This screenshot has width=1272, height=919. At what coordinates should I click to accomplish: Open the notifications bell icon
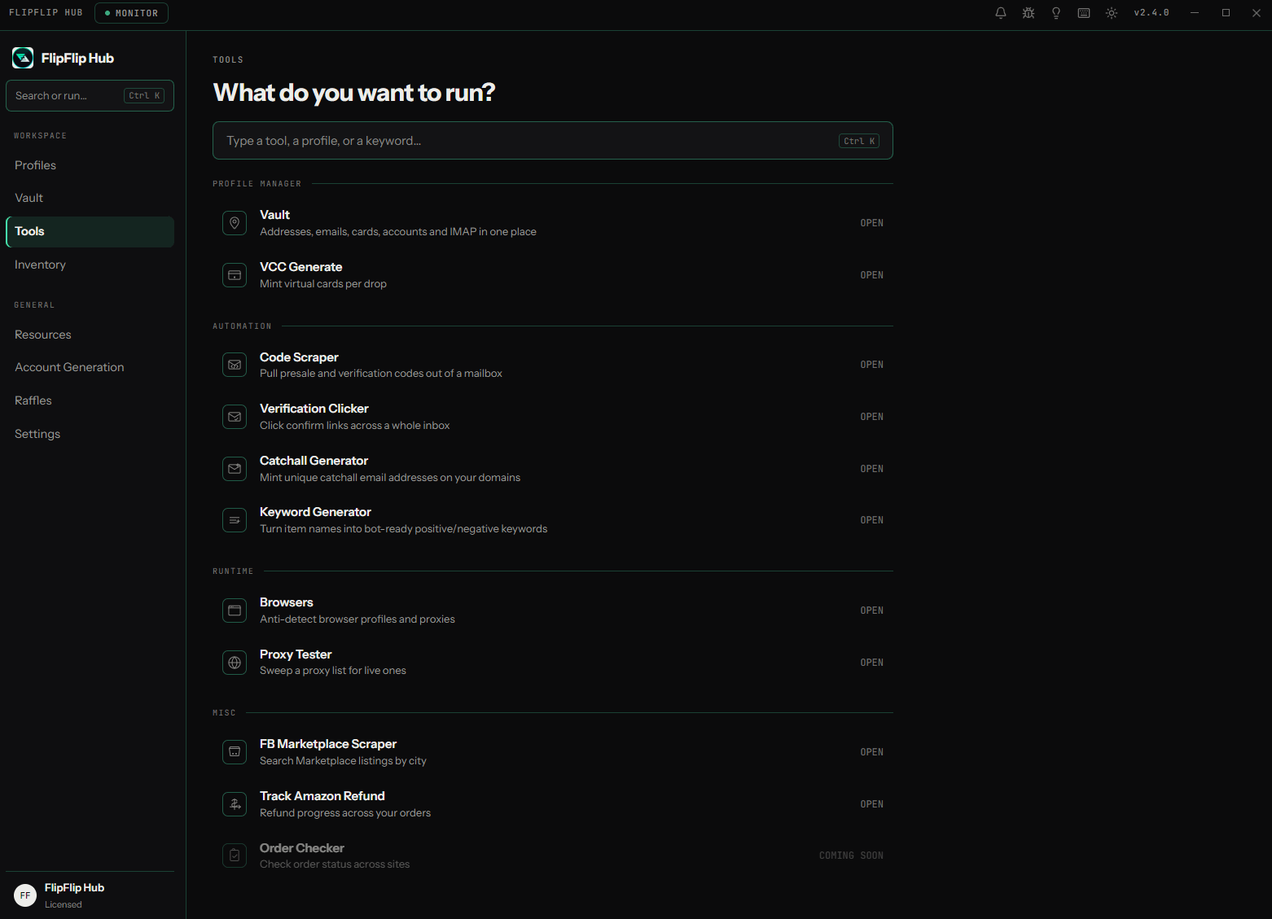pos(1001,13)
